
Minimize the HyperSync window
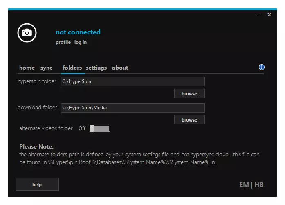(259, 15)
